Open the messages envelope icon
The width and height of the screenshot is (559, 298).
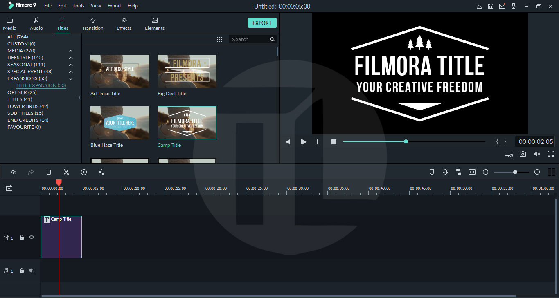[x=502, y=6]
